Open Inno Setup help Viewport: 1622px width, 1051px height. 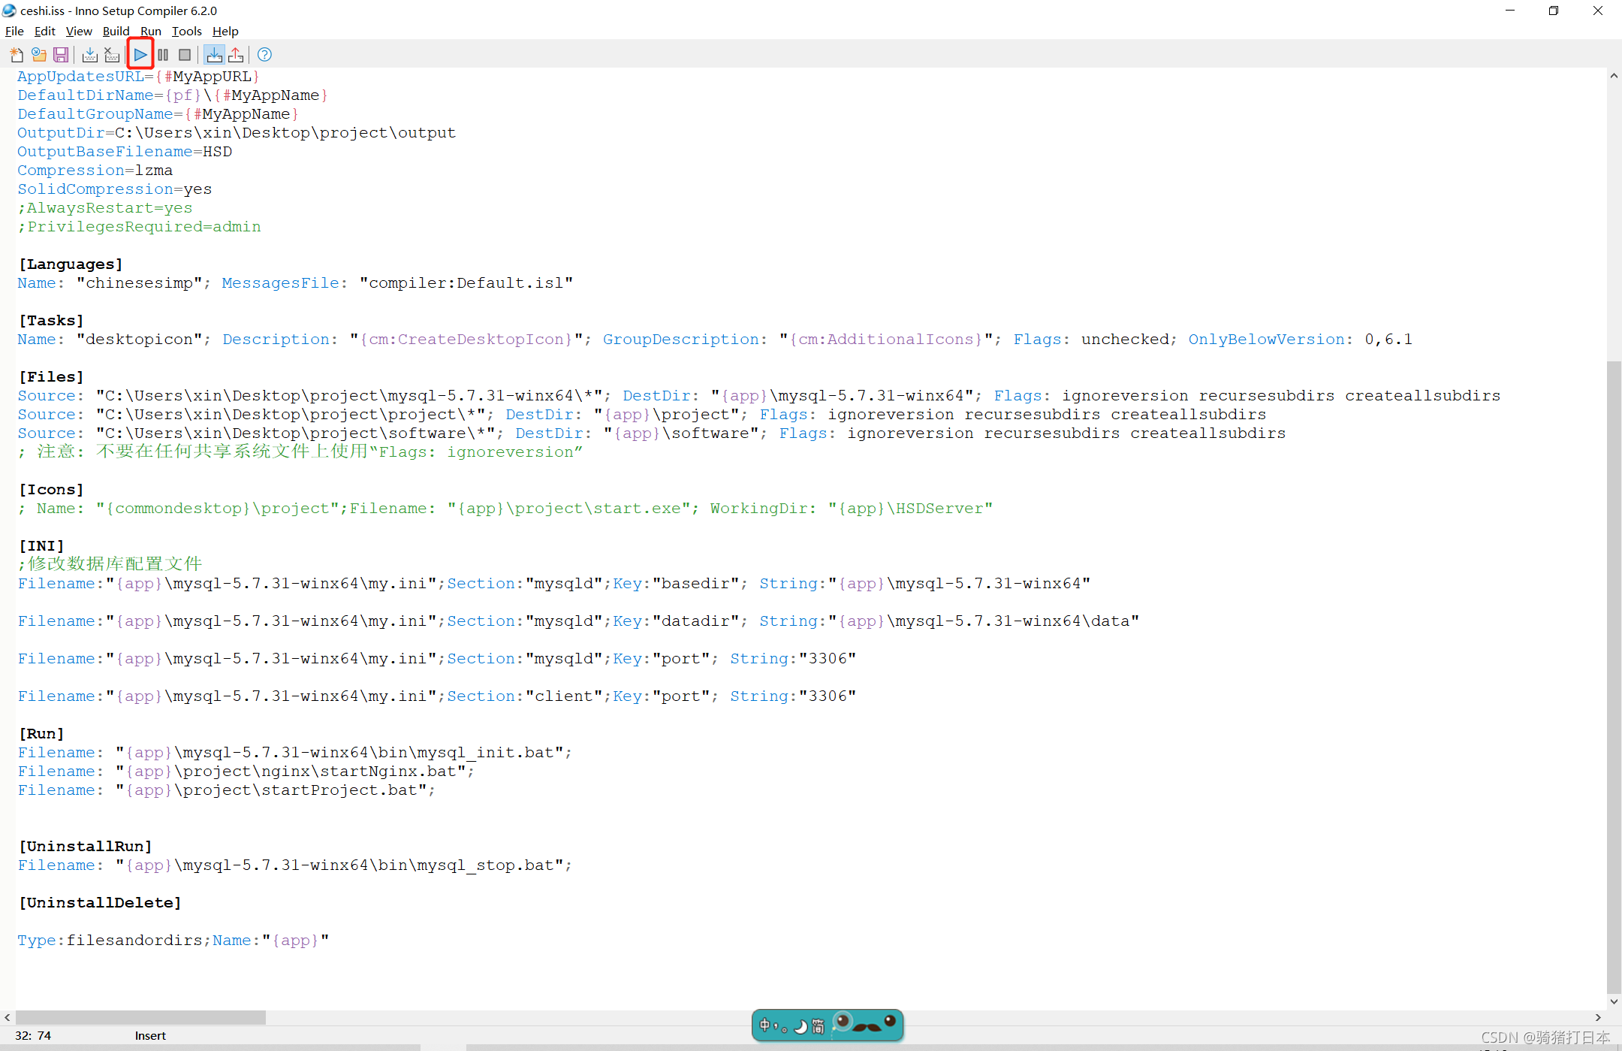(264, 54)
